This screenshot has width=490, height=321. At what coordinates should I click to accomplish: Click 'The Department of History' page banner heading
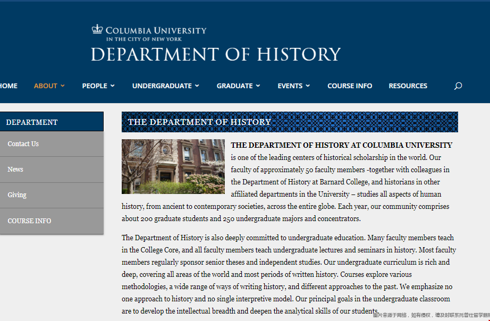(x=199, y=122)
